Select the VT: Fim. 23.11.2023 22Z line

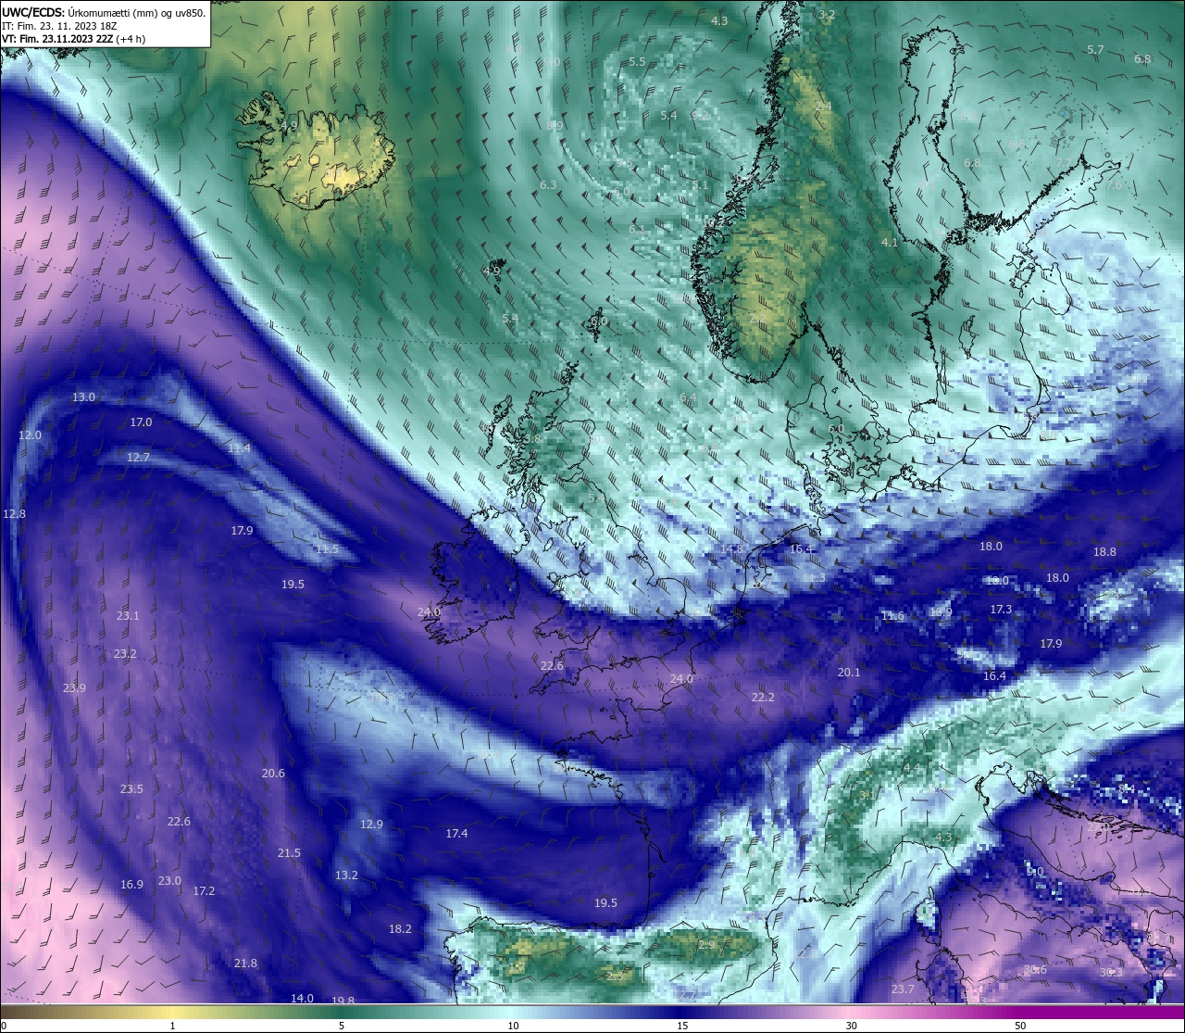point(73,39)
